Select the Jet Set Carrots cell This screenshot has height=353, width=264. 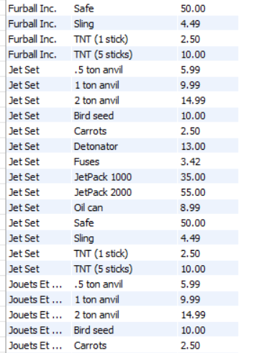coord(124,131)
